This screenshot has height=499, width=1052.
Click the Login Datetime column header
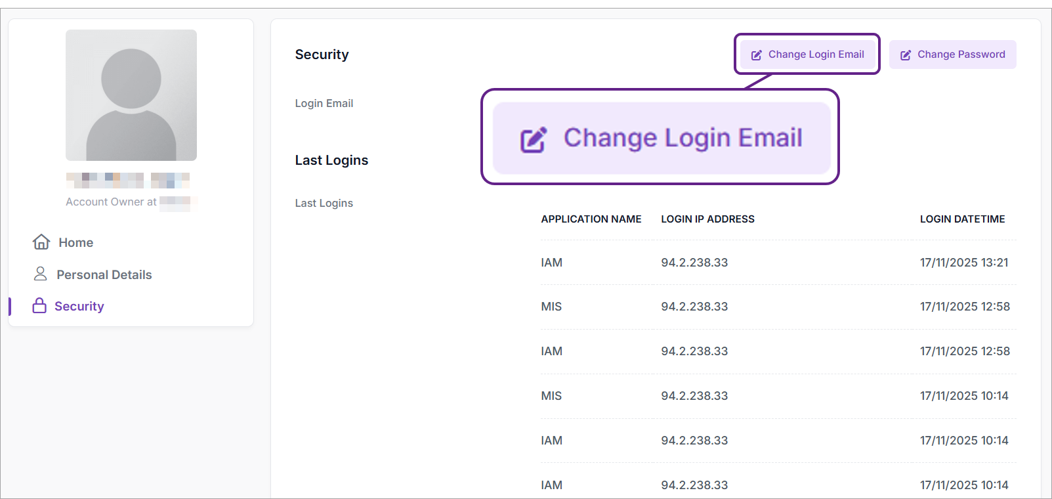coord(962,219)
